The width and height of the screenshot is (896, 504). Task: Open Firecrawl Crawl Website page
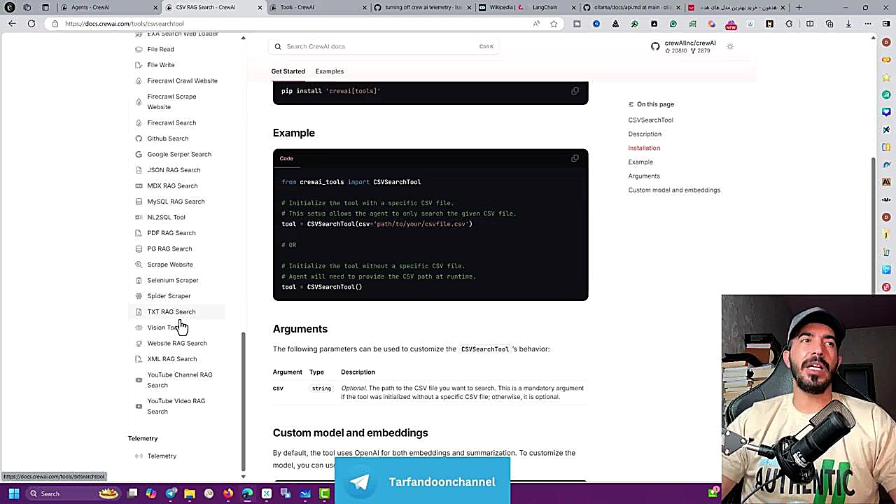182,80
